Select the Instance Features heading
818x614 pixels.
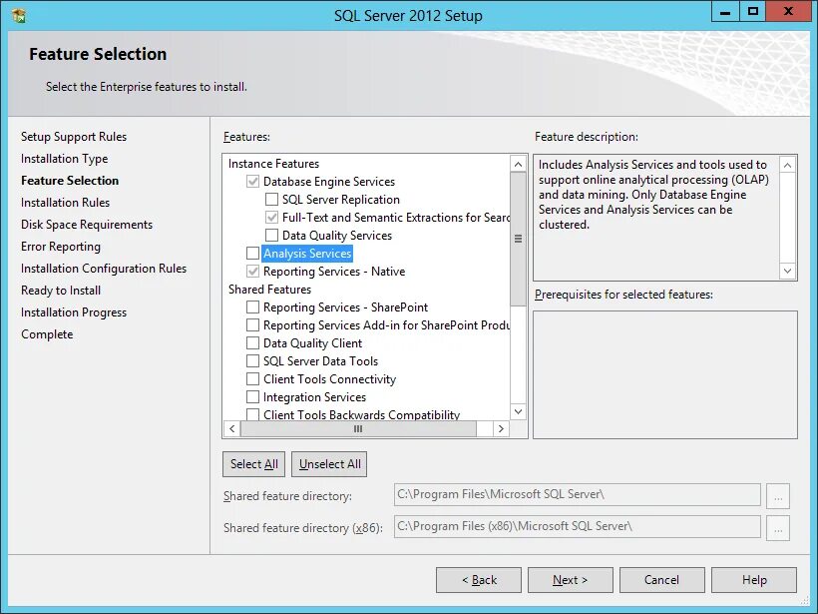[273, 164]
